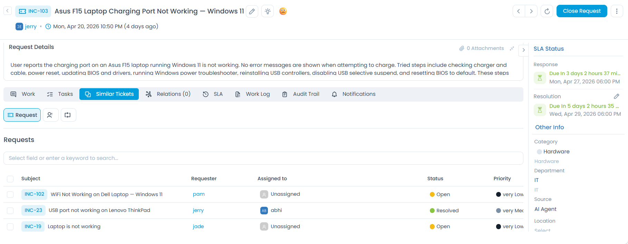Select the INC-23 row checkbox
Screen dimensions: 628x244
[10, 211]
